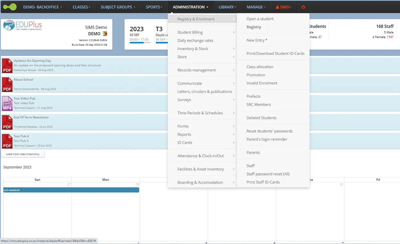
Task: Click the Test Pub 4 PDF icon
Action: (x=7, y=141)
